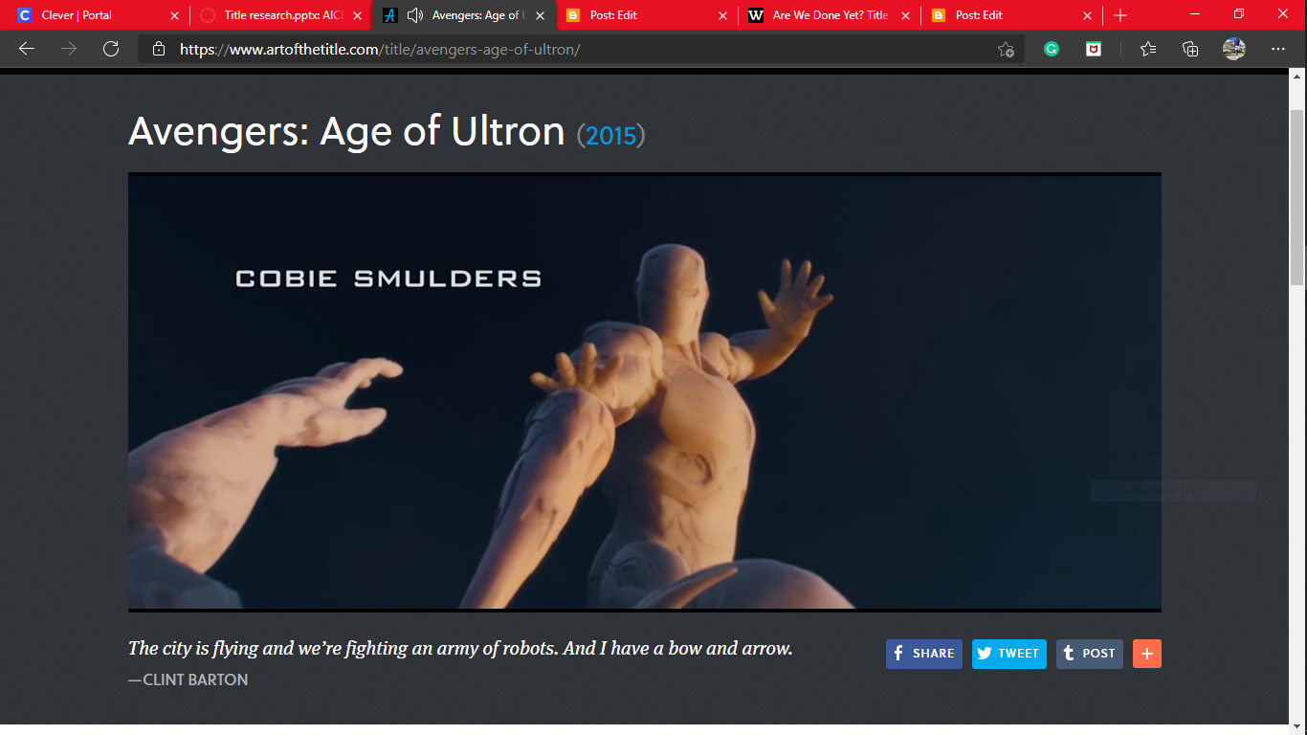Open the 2015 year link
1307x735 pixels.
[x=610, y=136]
